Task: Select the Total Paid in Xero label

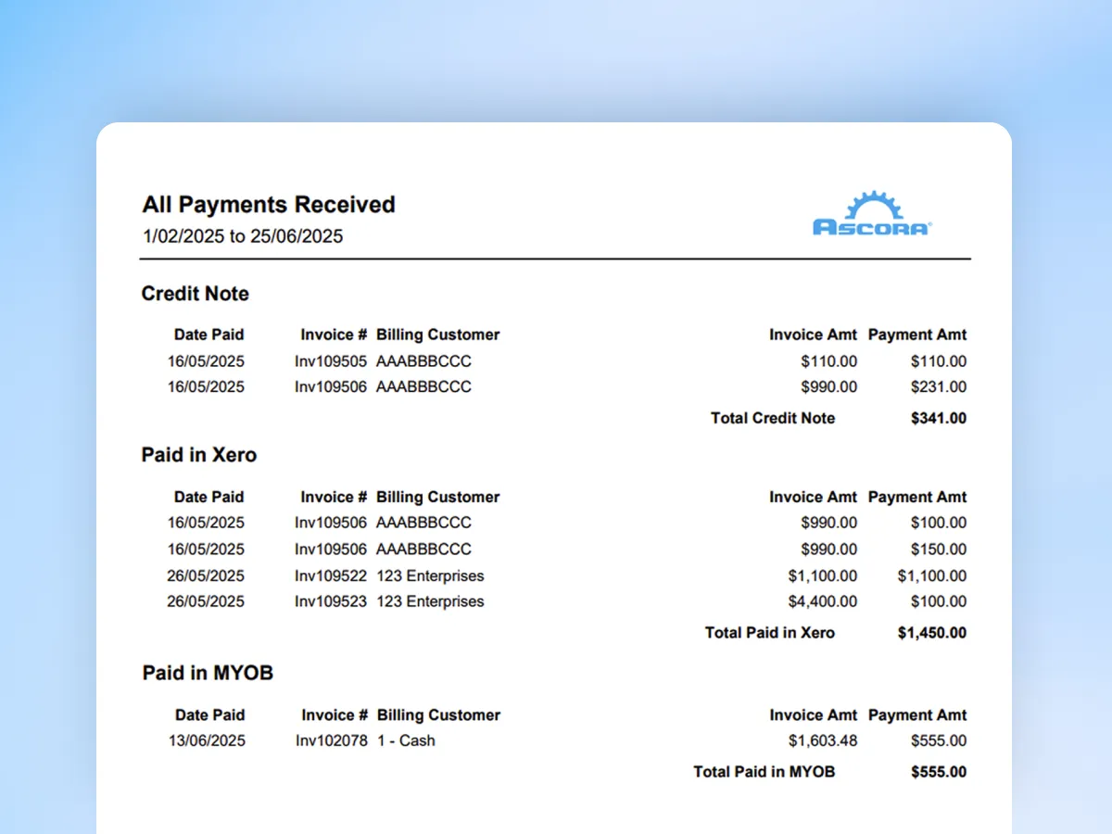Action: click(770, 633)
